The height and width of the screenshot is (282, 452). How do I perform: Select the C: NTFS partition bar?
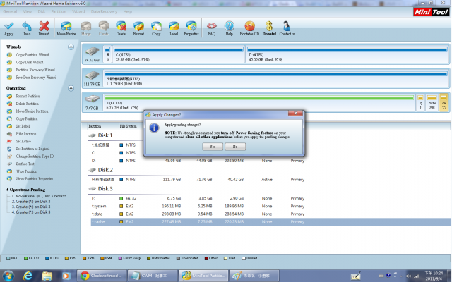pyautogui.click(x=179, y=54)
